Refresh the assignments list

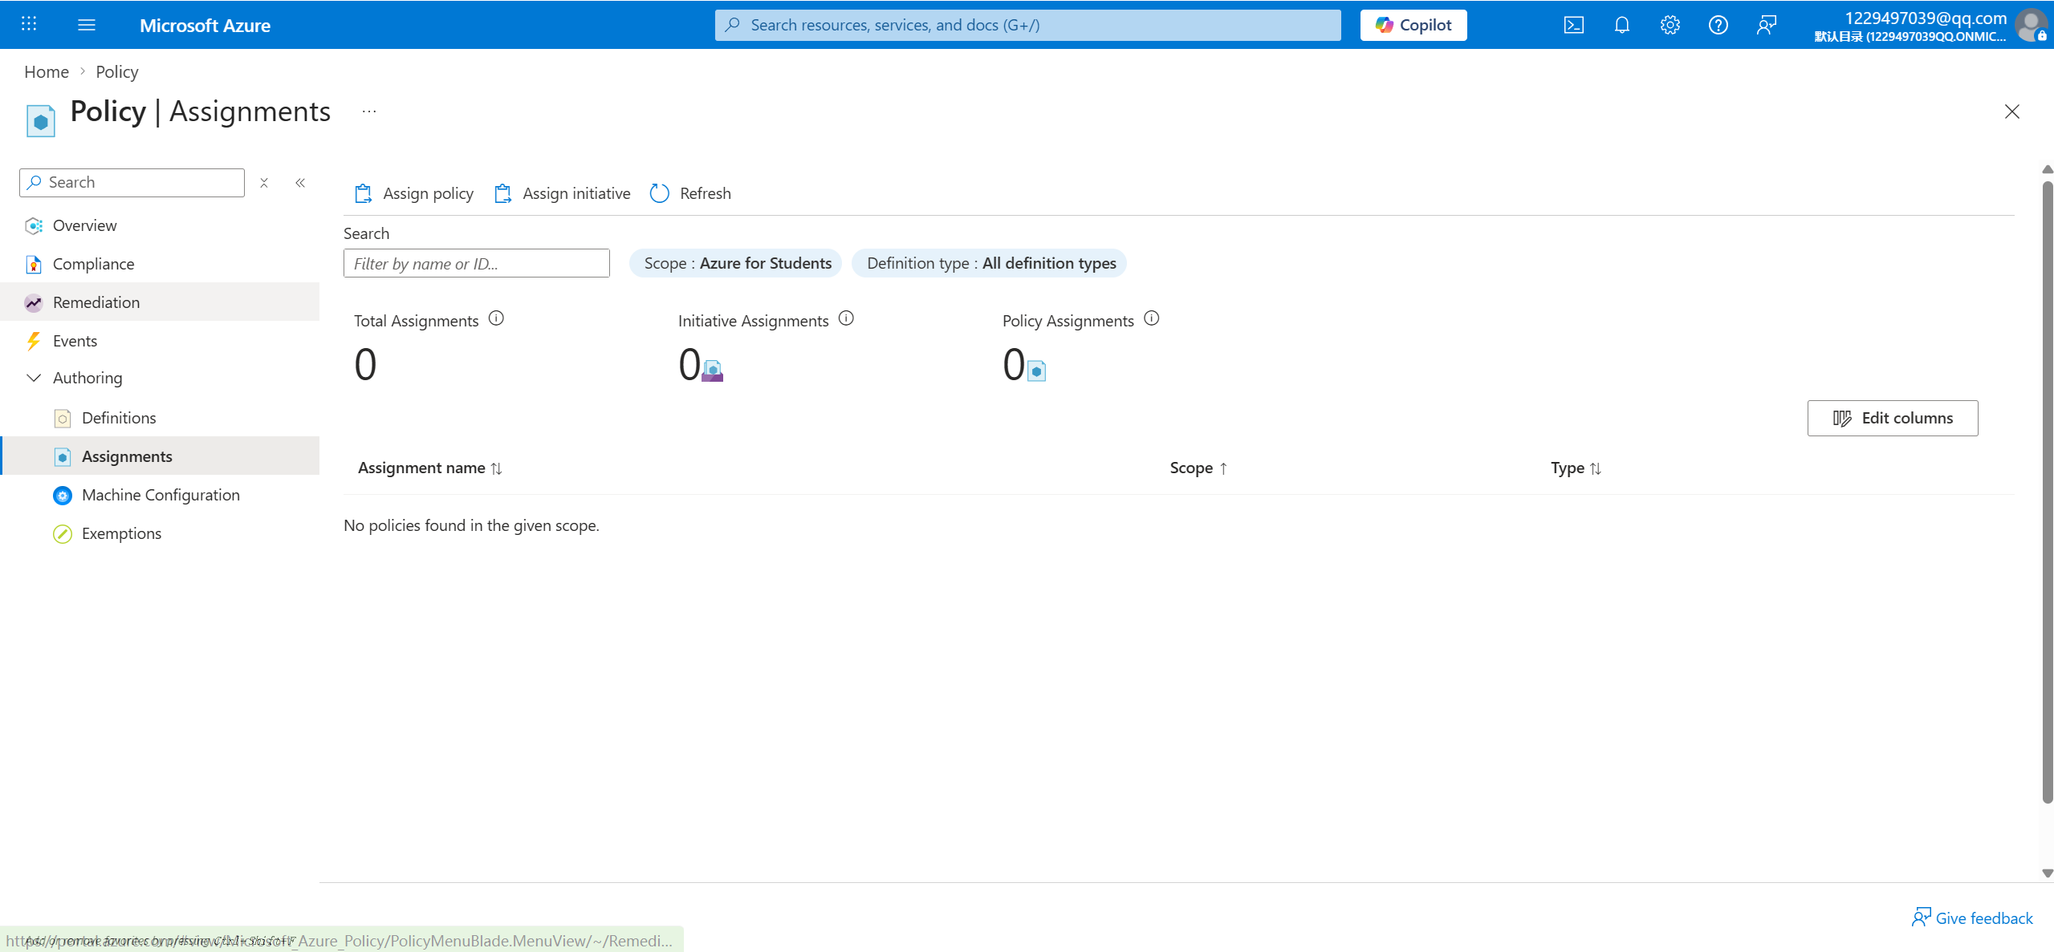click(690, 193)
